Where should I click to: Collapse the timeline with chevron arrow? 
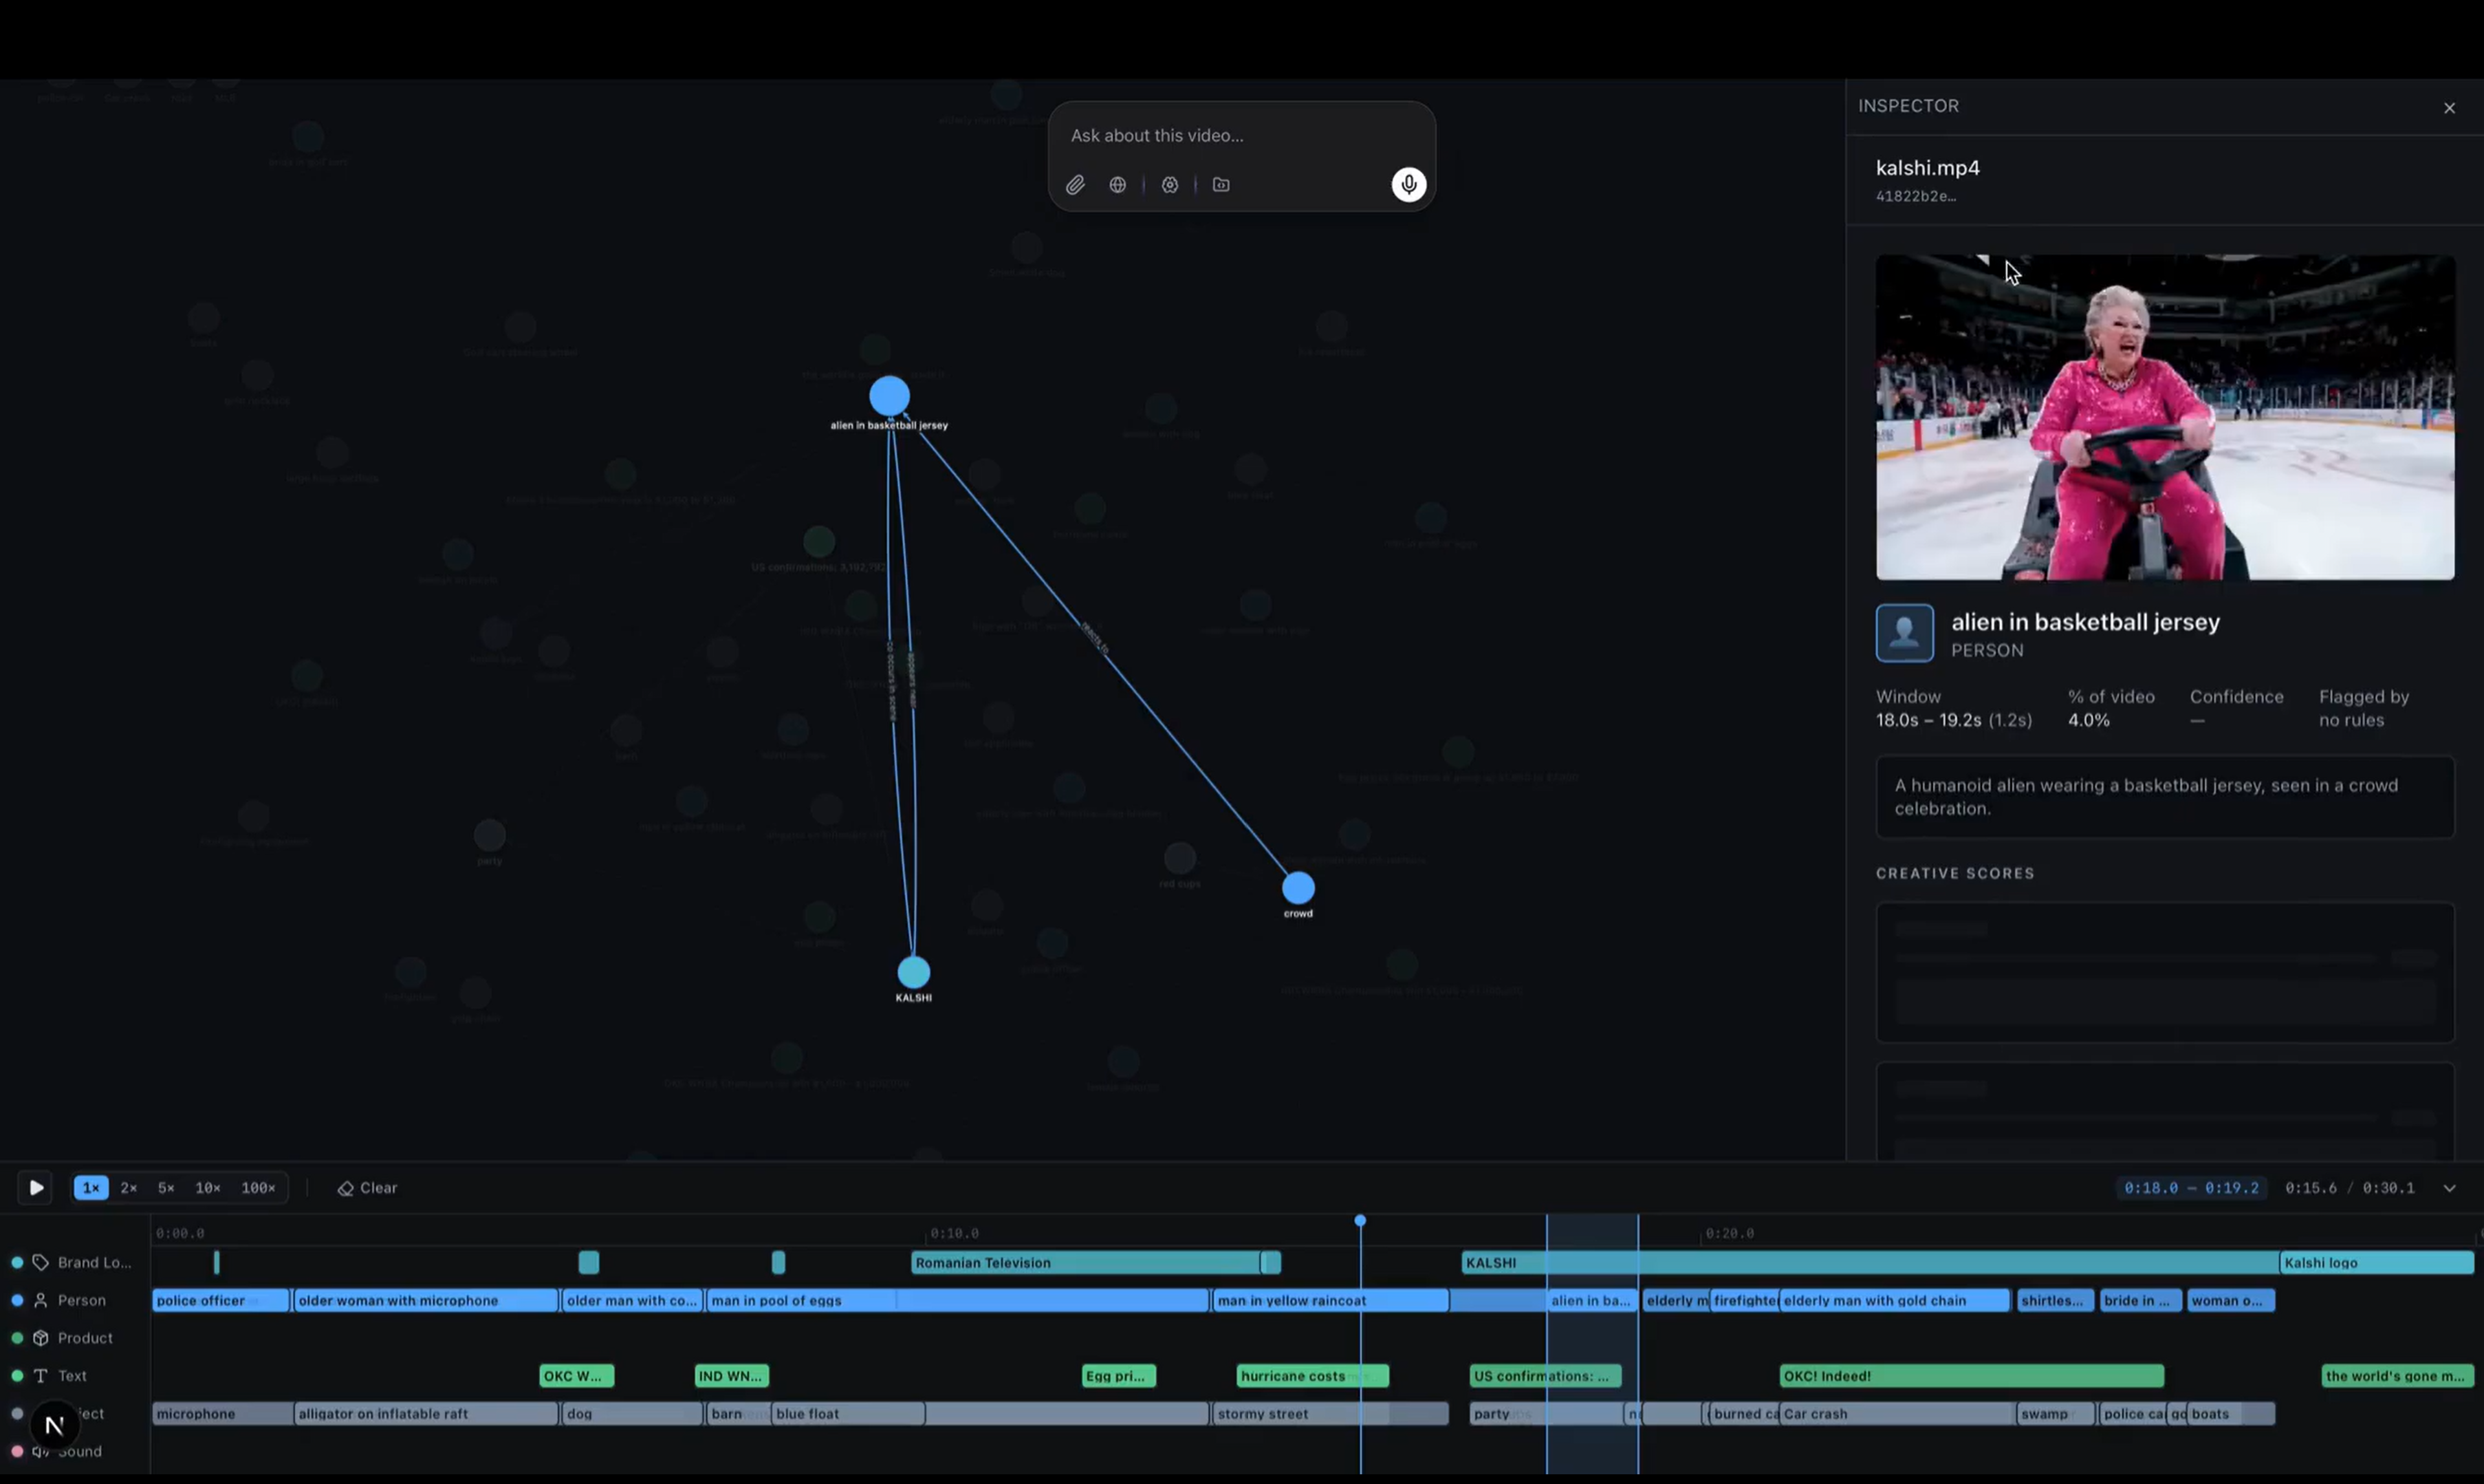pos(2449,1188)
